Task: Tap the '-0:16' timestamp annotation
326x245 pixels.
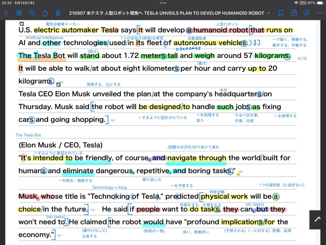Action: click(x=302, y=59)
